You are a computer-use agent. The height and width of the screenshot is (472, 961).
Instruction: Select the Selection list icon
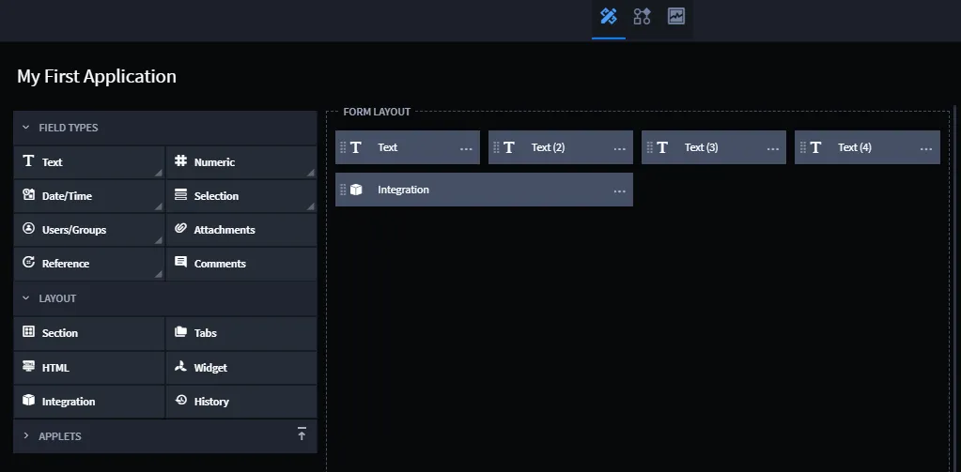[180, 194]
